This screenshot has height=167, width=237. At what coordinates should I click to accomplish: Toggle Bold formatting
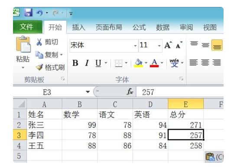[75, 63]
